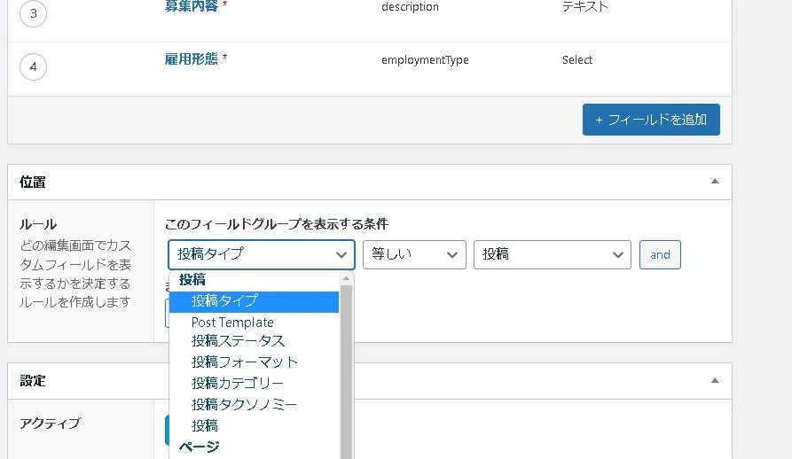Click the フィールドを追加 button

click(650, 120)
